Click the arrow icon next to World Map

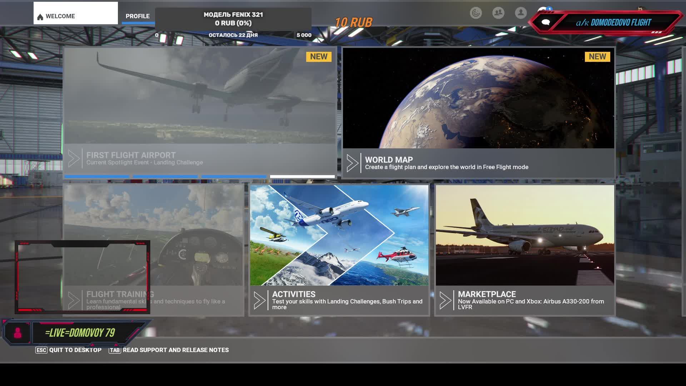click(x=352, y=163)
